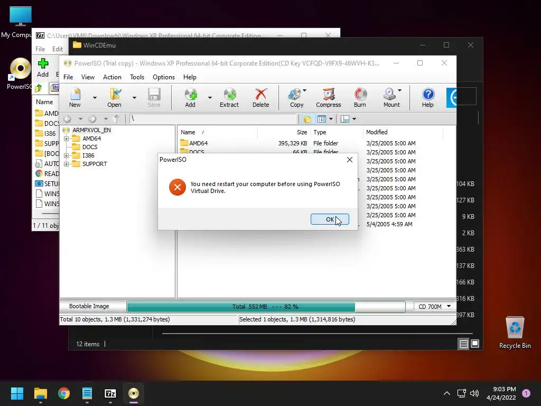Click the Burn toolbar icon
This screenshot has height=406, width=541.
click(x=360, y=98)
